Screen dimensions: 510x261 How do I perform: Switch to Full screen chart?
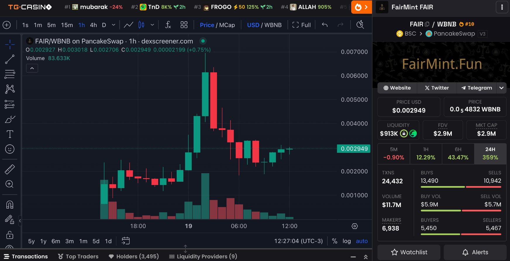(x=301, y=25)
